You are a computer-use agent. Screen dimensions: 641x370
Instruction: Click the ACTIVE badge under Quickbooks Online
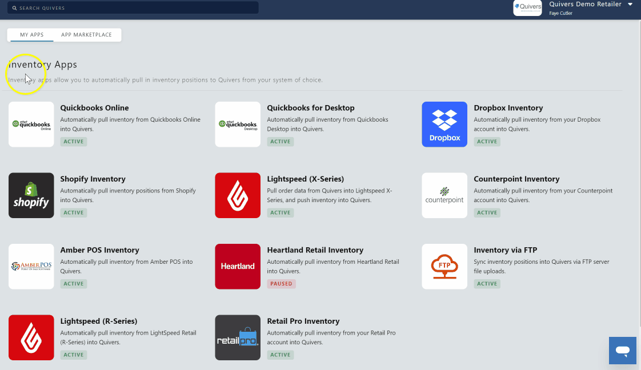click(x=74, y=141)
